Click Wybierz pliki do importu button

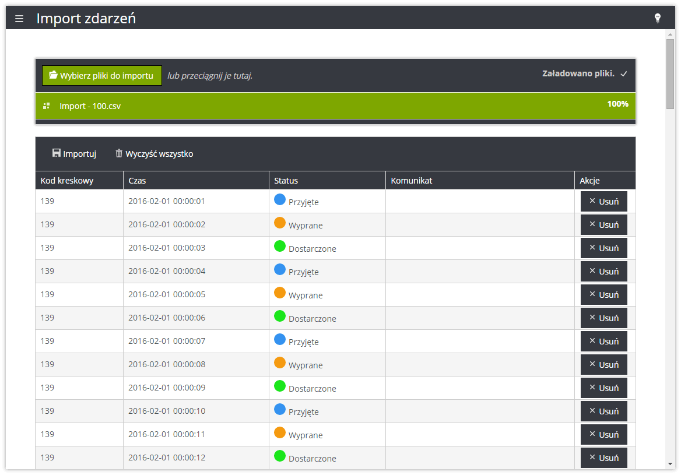click(102, 76)
